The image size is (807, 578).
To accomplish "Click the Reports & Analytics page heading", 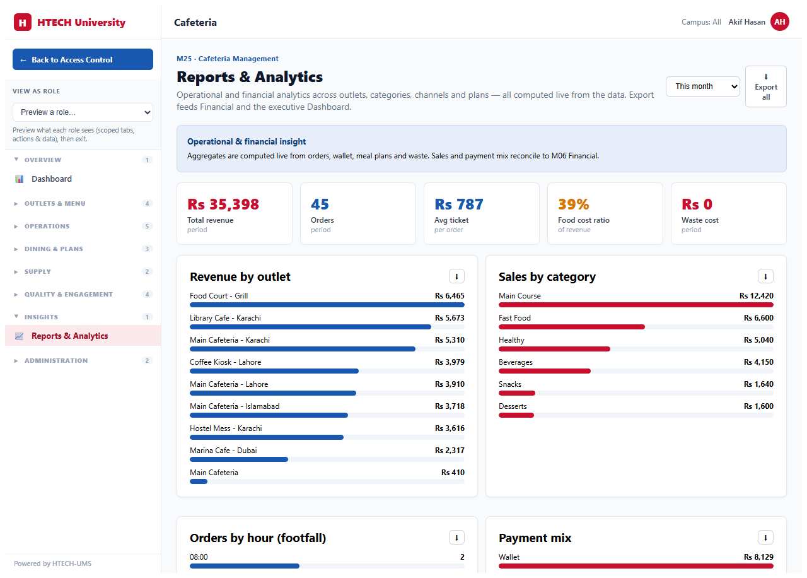I will (250, 77).
